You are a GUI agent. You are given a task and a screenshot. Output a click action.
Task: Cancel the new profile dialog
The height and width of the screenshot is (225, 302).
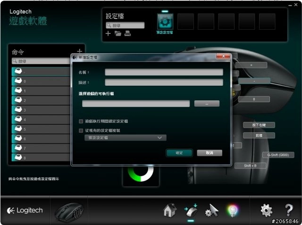(210, 153)
